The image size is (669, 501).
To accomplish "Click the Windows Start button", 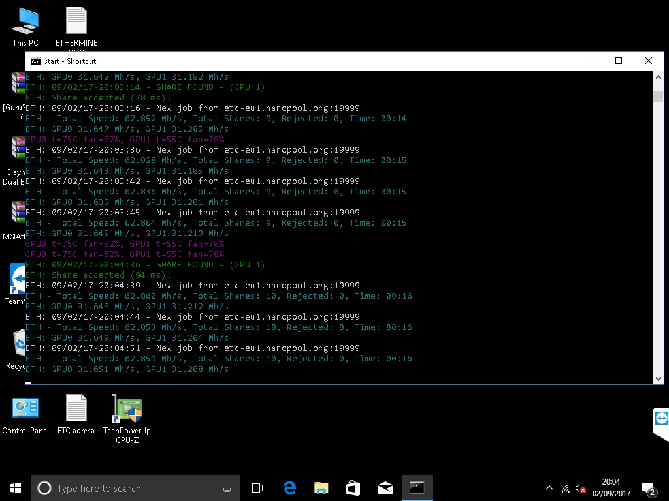I will click(16, 488).
